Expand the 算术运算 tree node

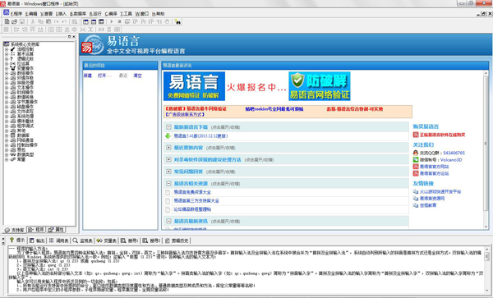click(7, 54)
